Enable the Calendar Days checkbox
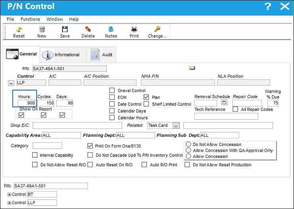This screenshot has height=209, width=294. pyautogui.click(x=112, y=111)
